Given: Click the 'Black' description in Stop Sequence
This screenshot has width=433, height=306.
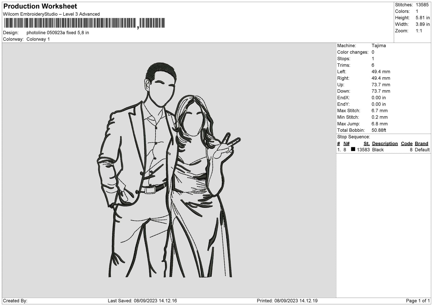Looking at the screenshot, I should 378,150.
